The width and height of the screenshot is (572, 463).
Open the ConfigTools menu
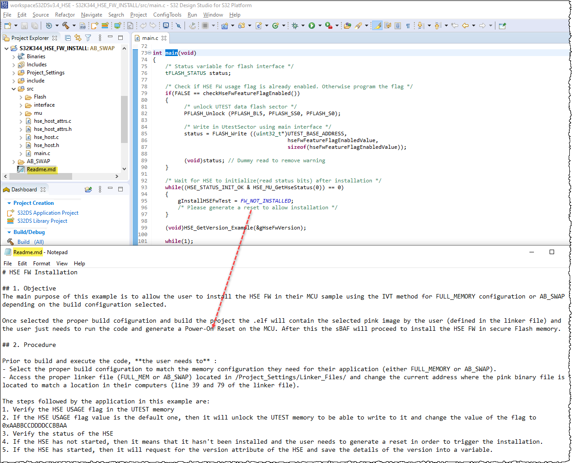pos(167,15)
